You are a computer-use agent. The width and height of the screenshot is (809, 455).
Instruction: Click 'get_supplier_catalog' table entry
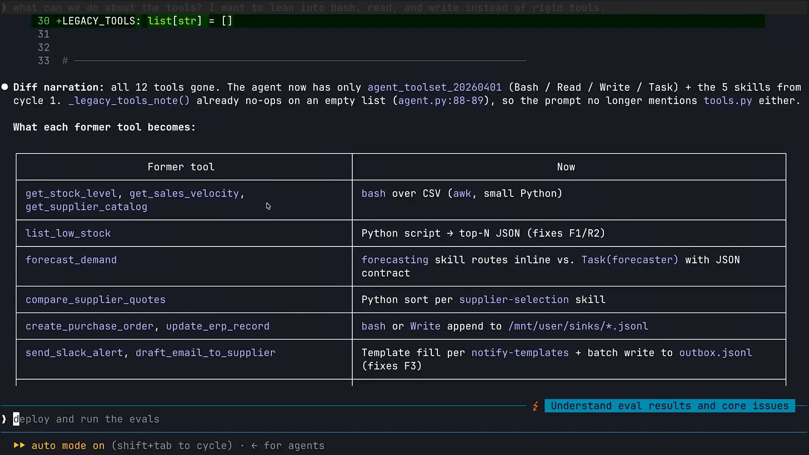tap(86, 207)
